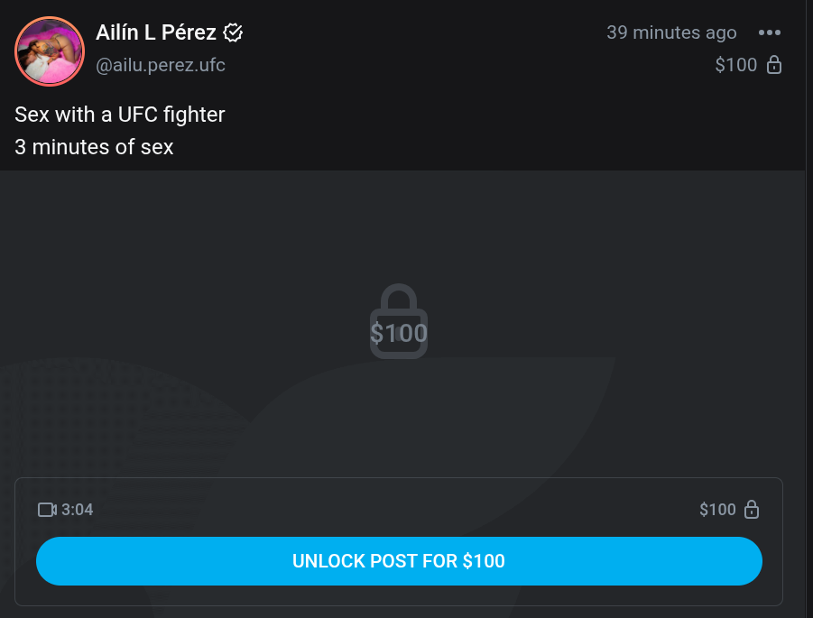
Task: Open the Ailín L Pérez display name link
Action: (156, 33)
